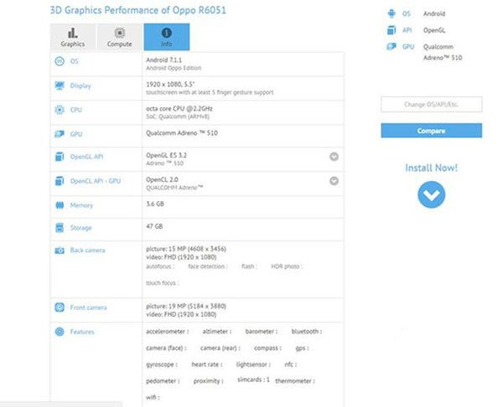Click the Features gear icon
503x407 pixels.
tap(60, 332)
